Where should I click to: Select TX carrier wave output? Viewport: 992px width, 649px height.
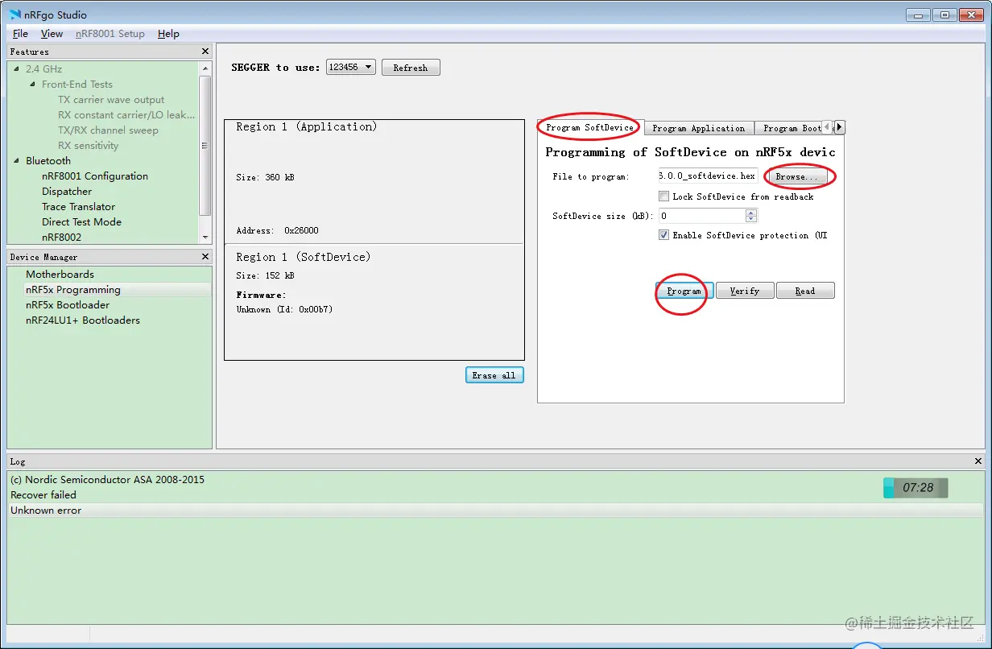click(111, 100)
